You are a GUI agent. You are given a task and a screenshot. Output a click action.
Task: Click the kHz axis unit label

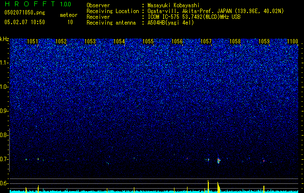[x=4, y=39]
